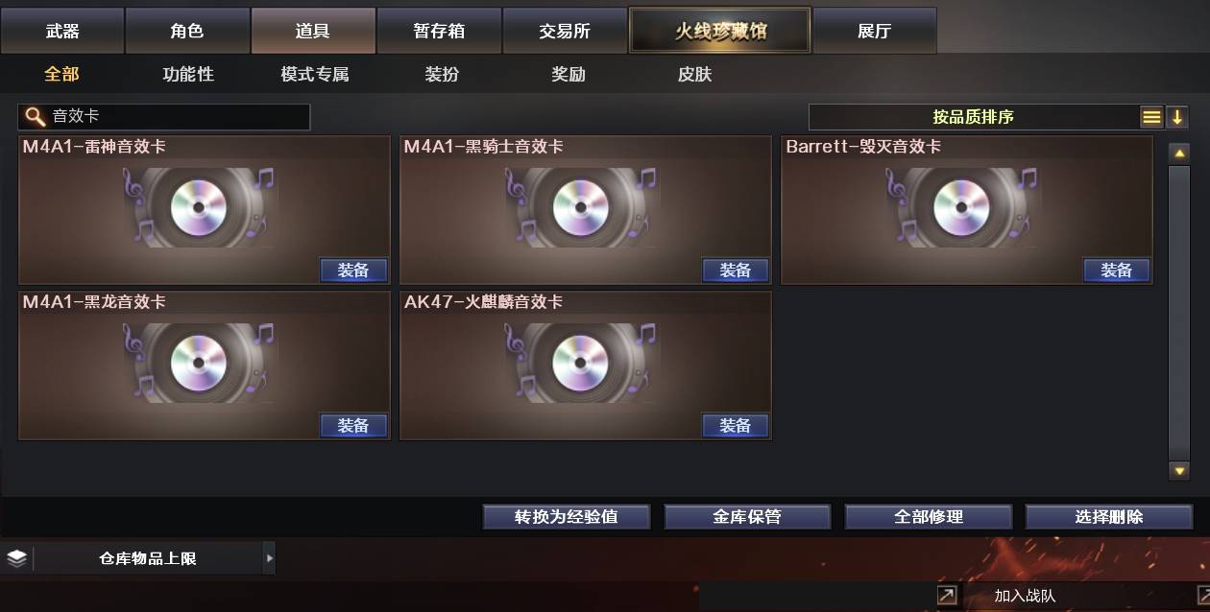Toggle the sort direction arrow icon
This screenshot has height=612, width=1210.
(x=1177, y=117)
